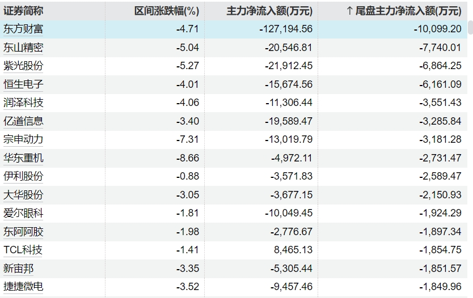Click the 主力净流入额(万元) column header
Image resolution: width=473 pixels, height=298 pixels.
(x=269, y=11)
